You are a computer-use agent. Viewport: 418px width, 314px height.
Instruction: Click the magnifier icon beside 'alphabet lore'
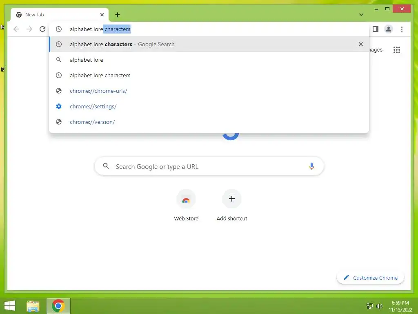click(x=59, y=60)
